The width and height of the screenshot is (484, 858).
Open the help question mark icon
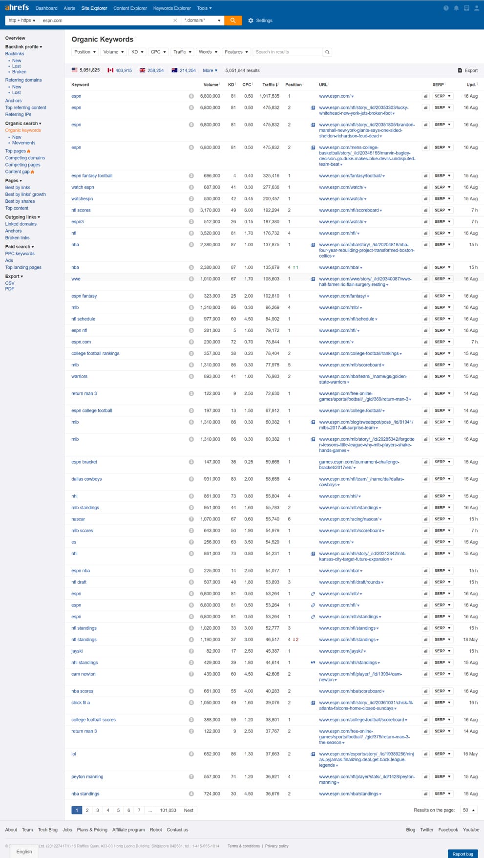pos(446,8)
